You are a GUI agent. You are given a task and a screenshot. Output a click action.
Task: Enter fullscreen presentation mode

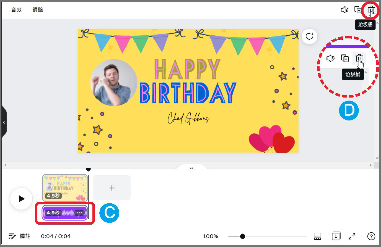(x=352, y=236)
